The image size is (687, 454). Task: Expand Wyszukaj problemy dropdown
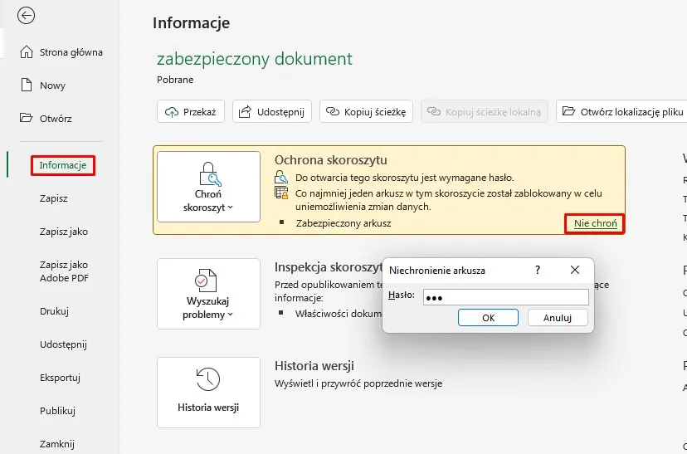point(208,295)
